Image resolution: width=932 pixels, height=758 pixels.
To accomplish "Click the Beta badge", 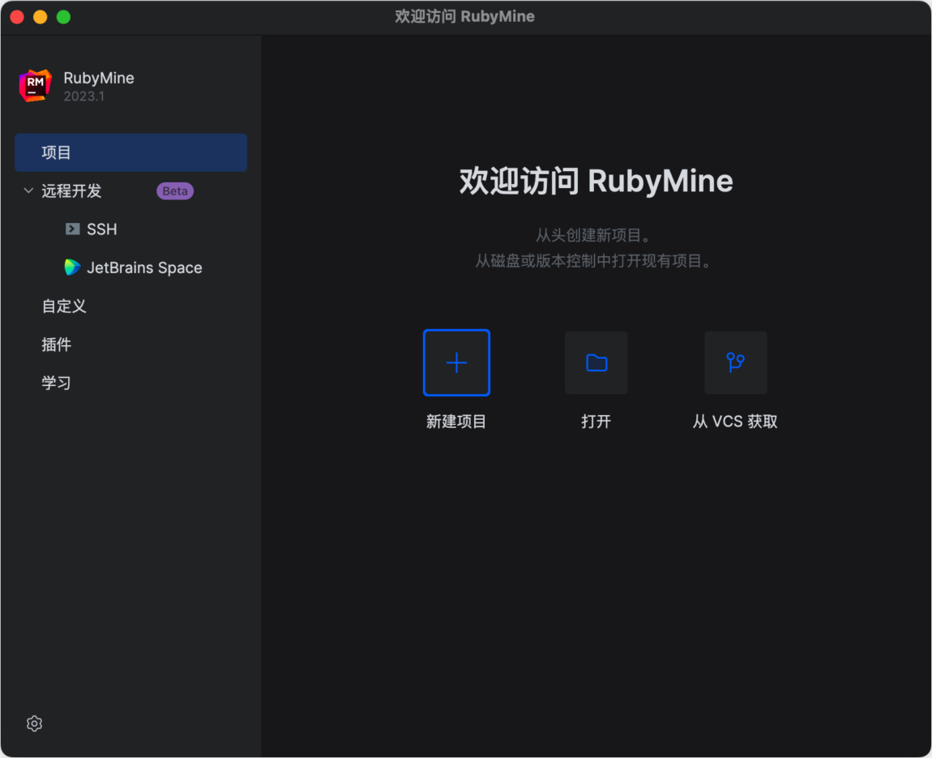I will 175,191.
